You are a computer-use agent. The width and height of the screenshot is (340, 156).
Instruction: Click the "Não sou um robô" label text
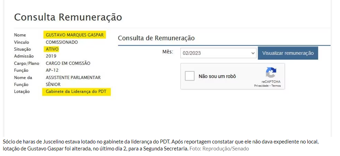pyautogui.click(x=217, y=76)
